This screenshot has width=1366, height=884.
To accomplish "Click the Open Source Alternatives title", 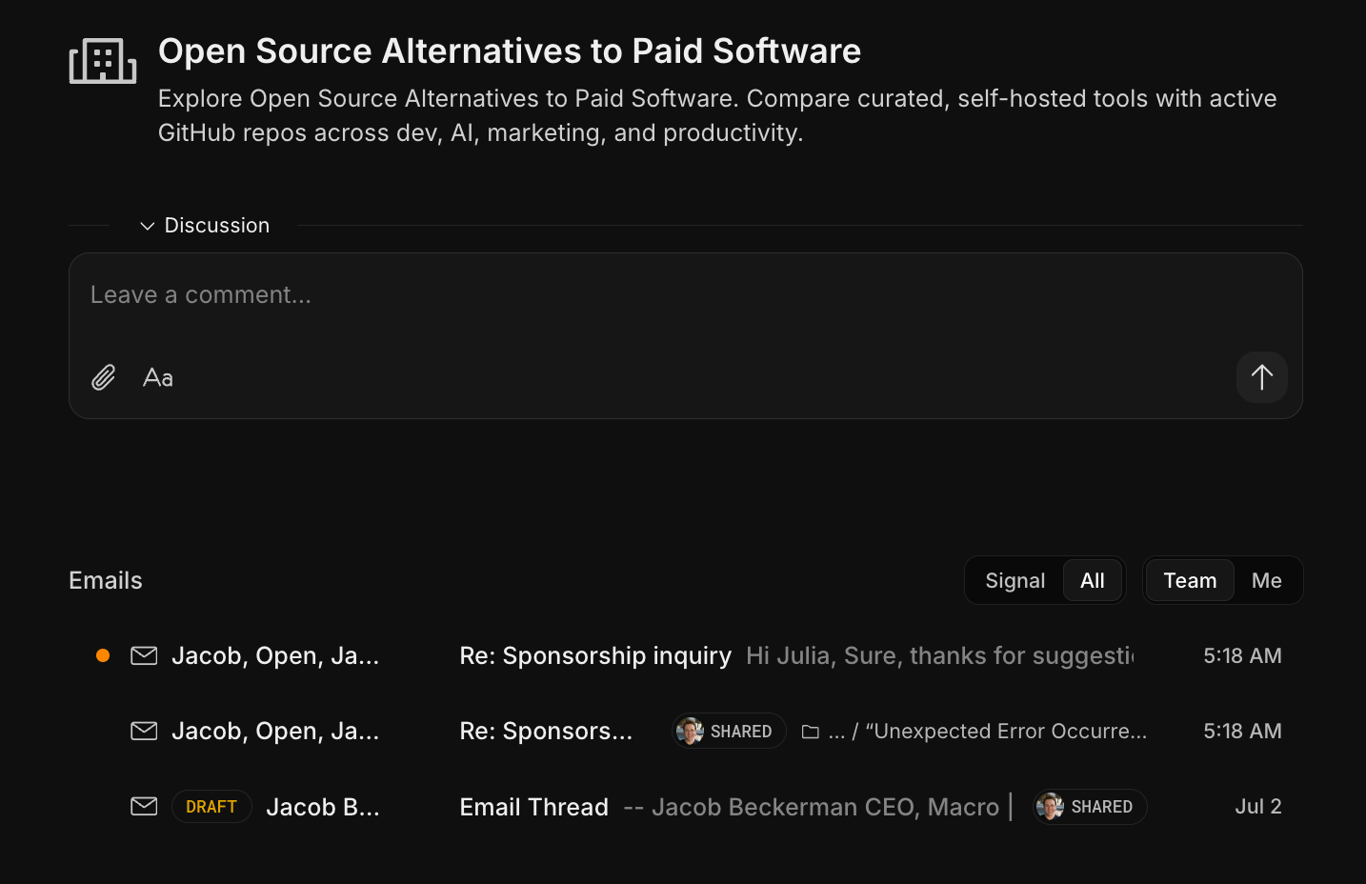I will (510, 50).
